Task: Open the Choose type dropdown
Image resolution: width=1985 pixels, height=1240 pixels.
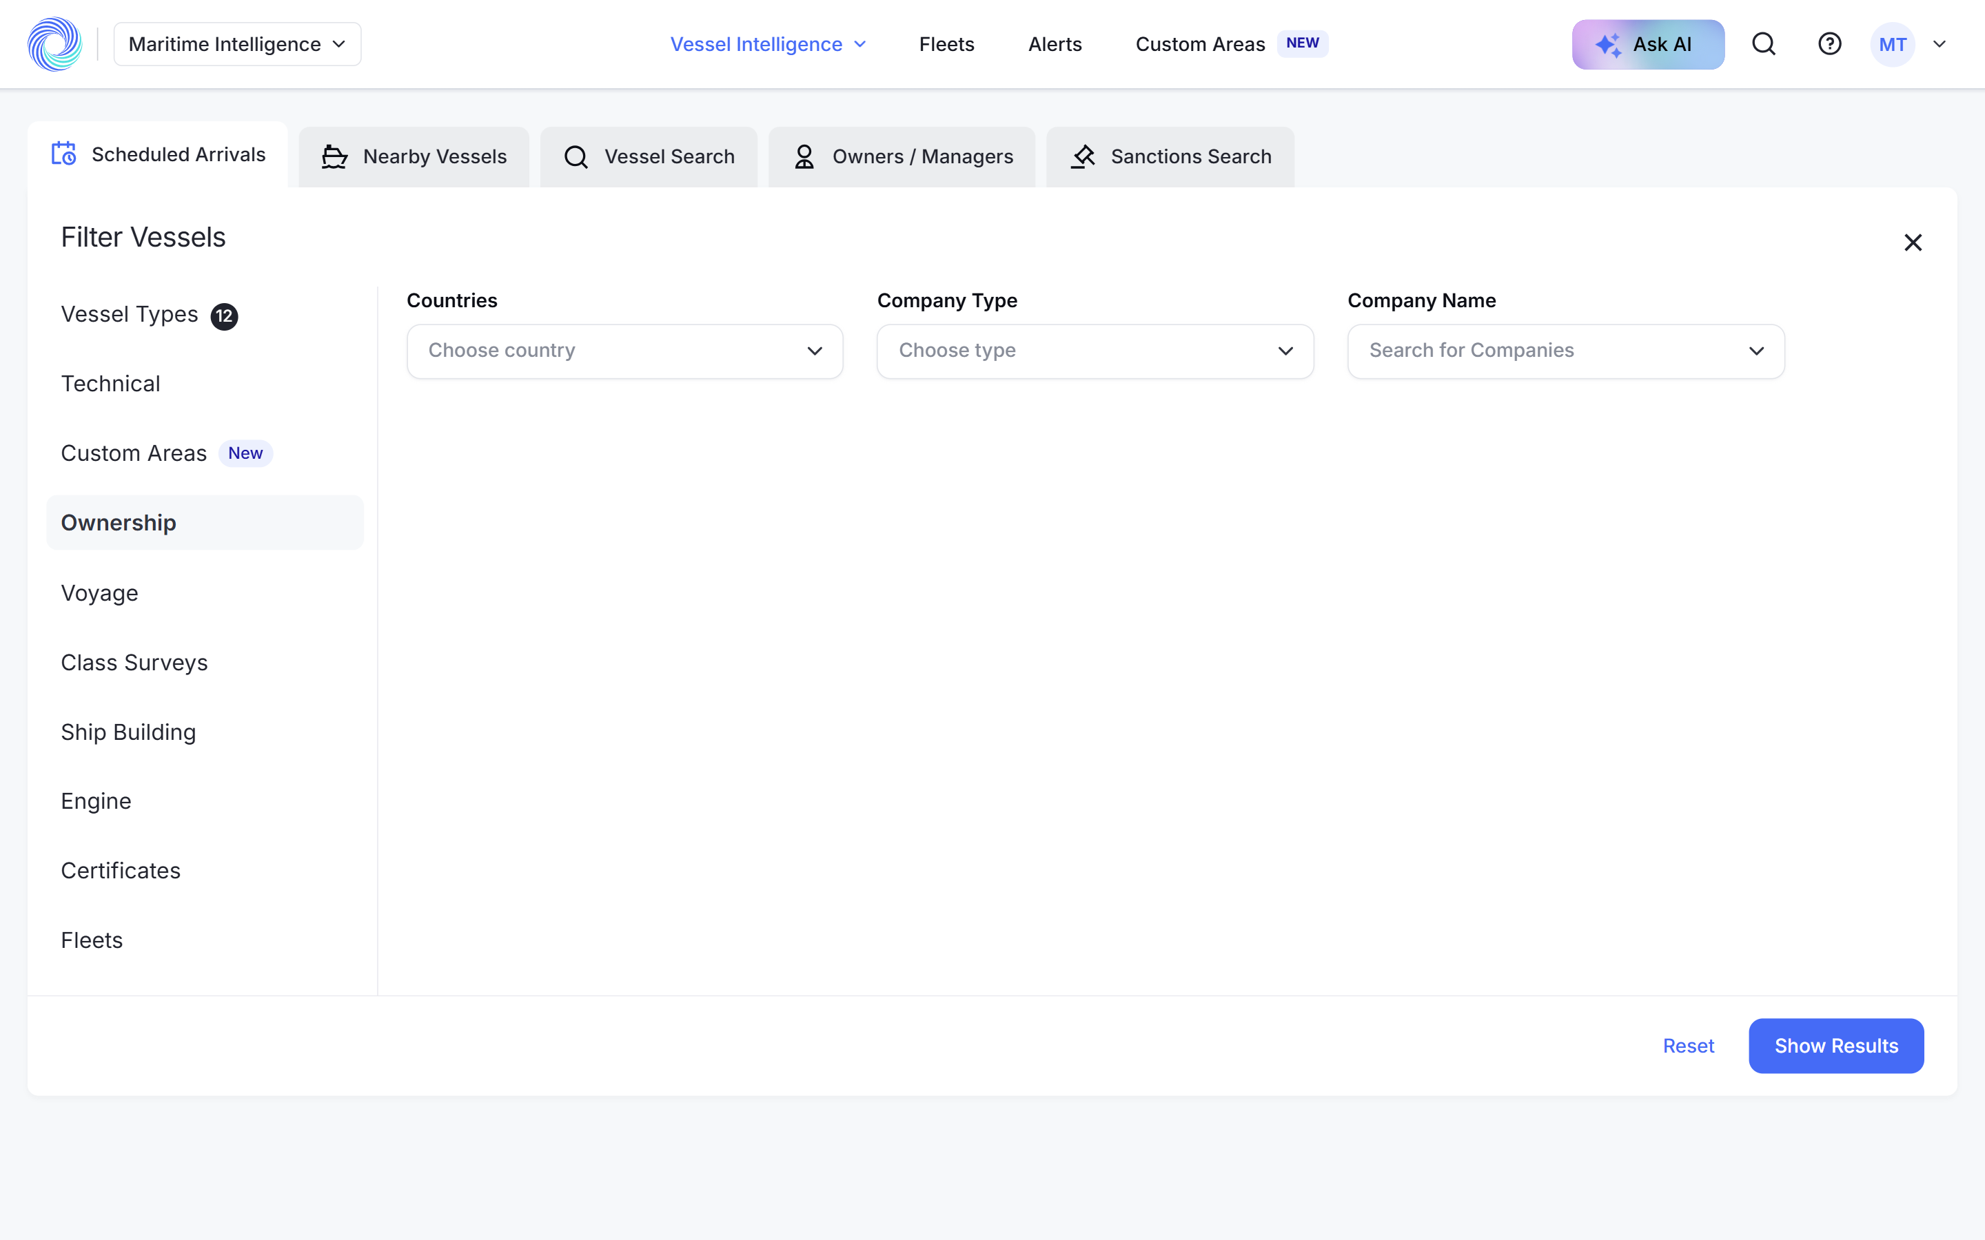Action: 1095,351
